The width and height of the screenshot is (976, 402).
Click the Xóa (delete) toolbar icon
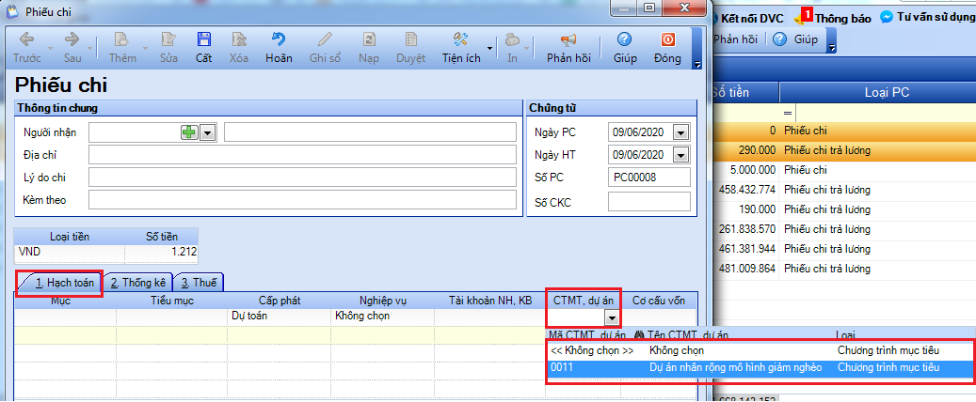point(238,47)
